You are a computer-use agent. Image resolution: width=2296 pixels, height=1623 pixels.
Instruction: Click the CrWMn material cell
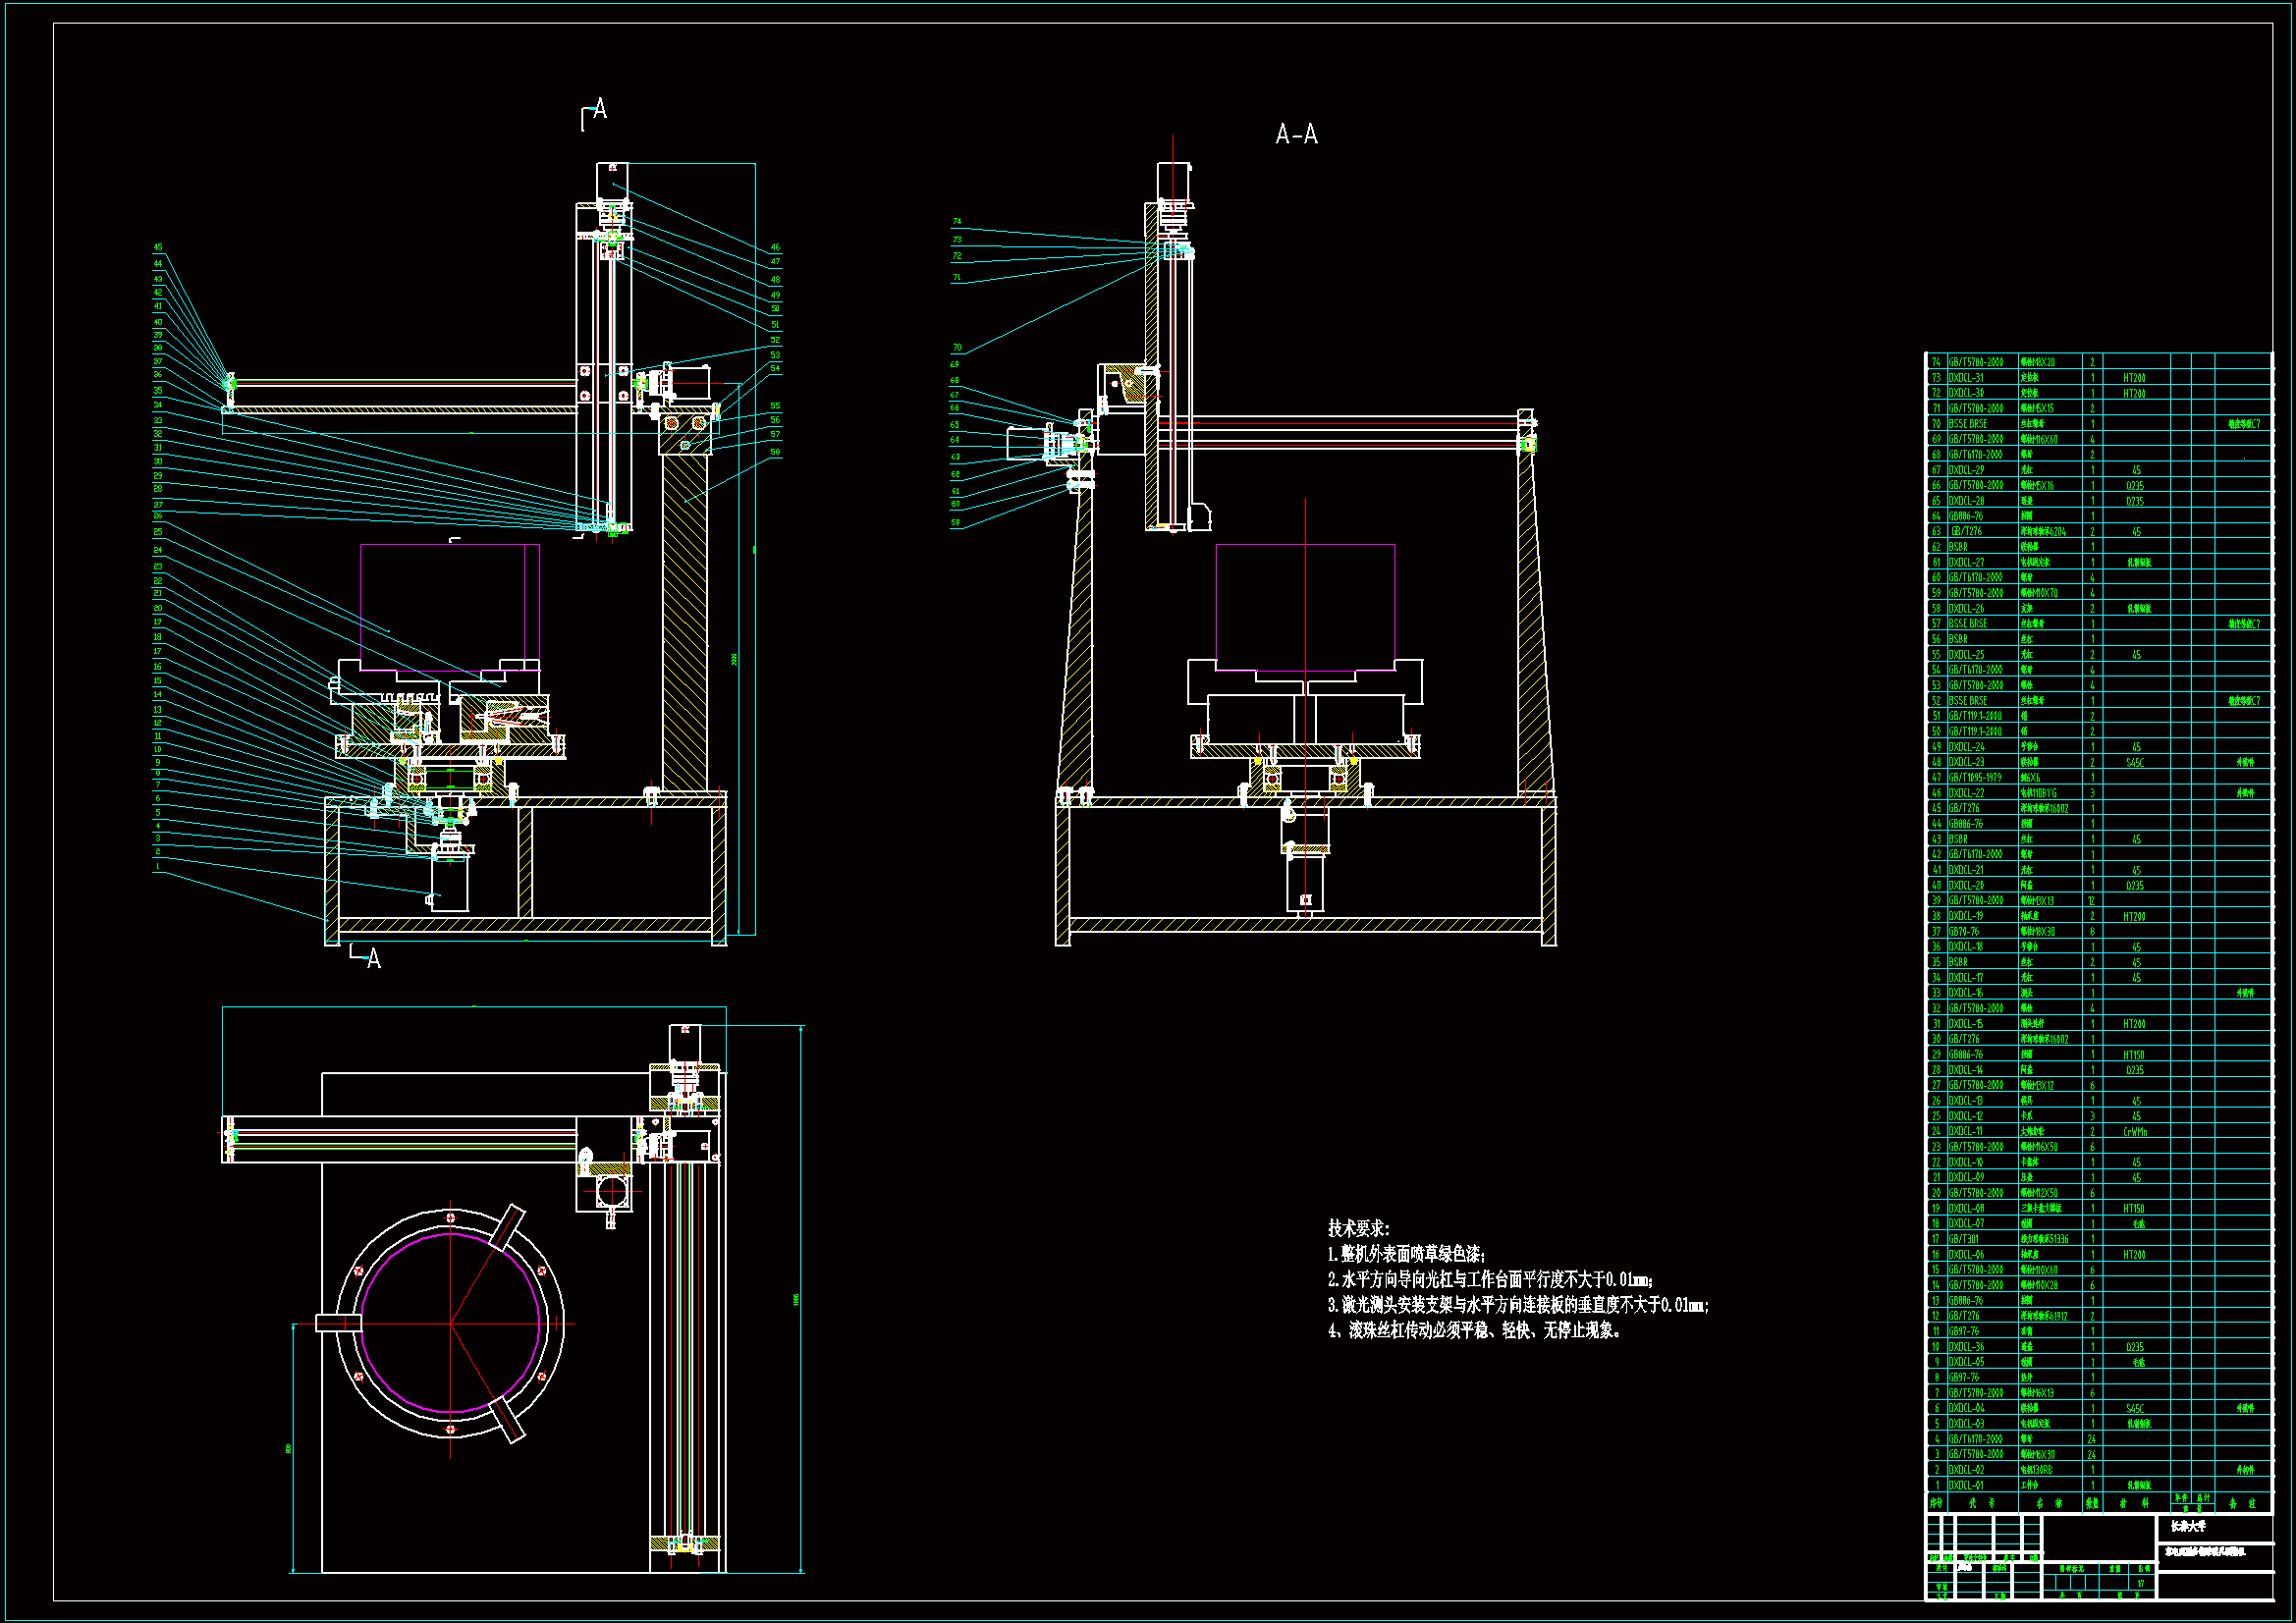point(2135,1132)
